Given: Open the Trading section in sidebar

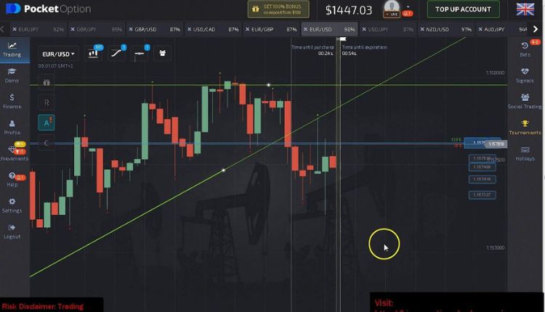Looking at the screenshot, I should 12,49.
